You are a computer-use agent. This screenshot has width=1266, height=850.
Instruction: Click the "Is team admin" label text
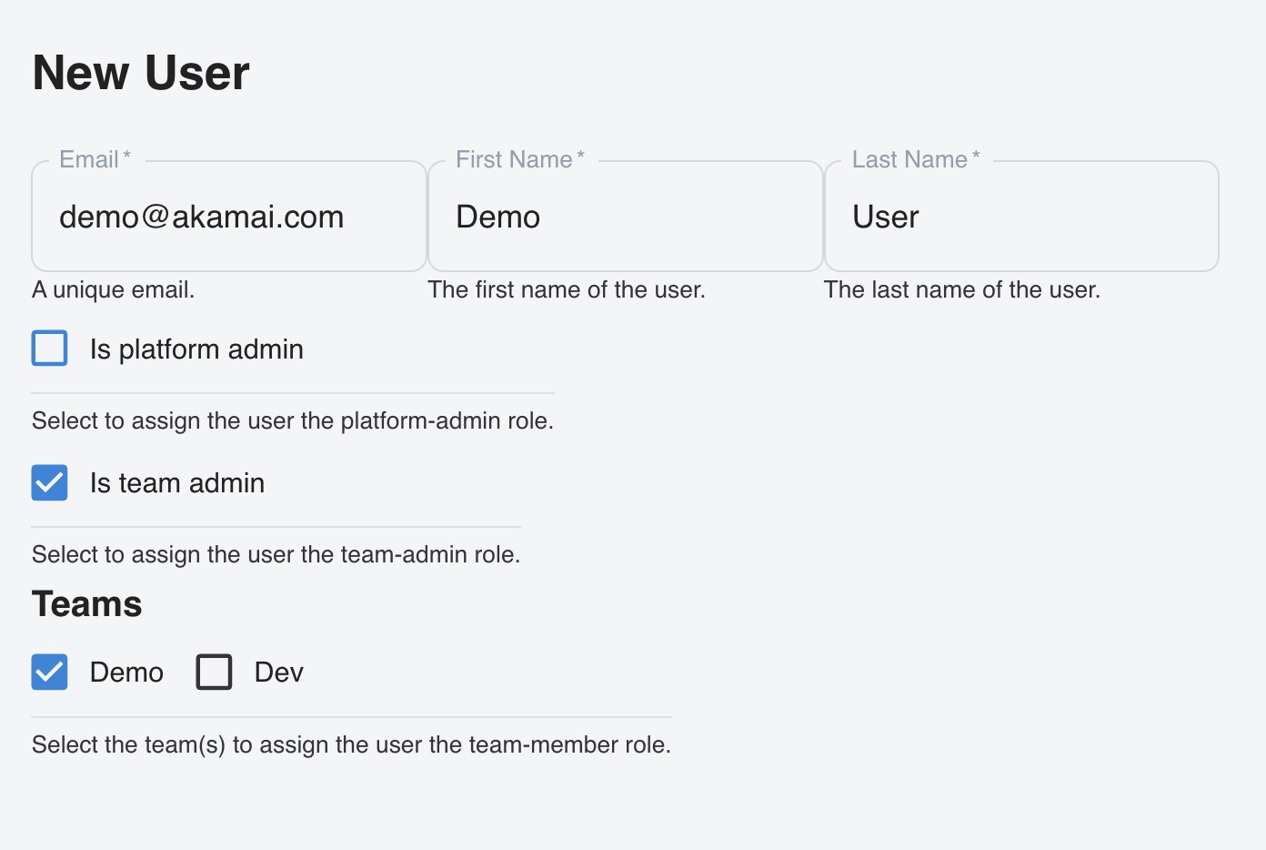pyautogui.click(x=177, y=483)
